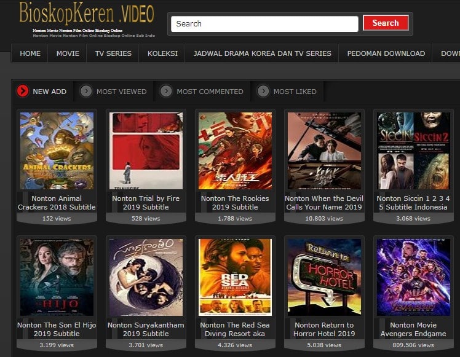Open The Red Sea Diving Resort poster

[x=236, y=277]
